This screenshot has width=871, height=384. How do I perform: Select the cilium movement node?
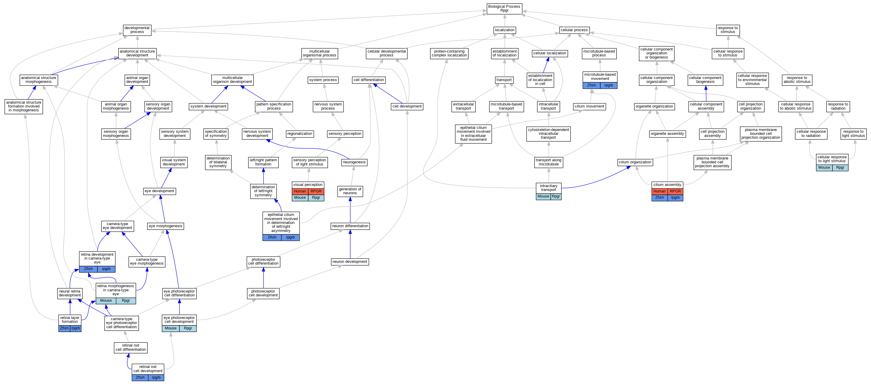(x=589, y=107)
